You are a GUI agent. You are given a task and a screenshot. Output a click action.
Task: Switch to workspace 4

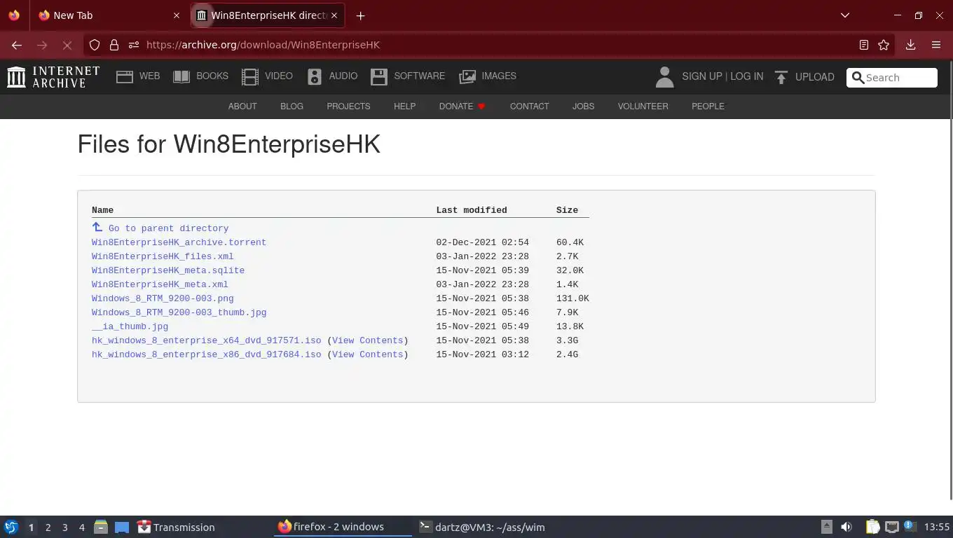[x=81, y=527]
